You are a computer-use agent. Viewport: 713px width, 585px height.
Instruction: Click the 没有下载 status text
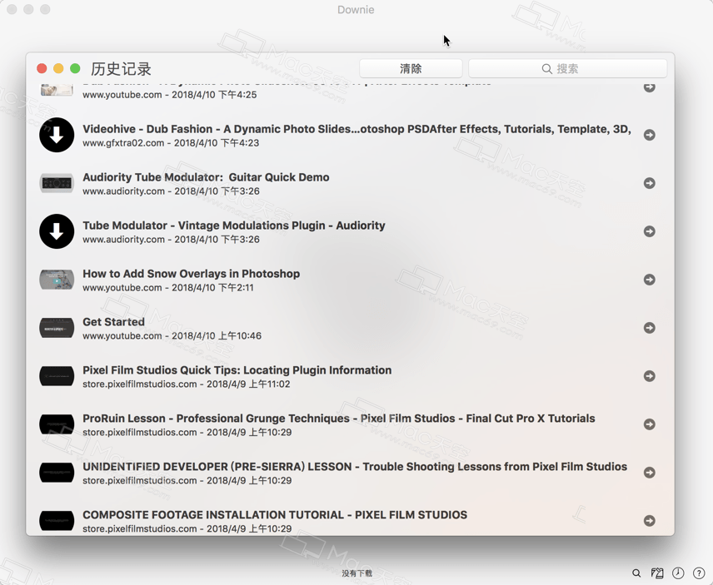pyautogui.click(x=357, y=573)
